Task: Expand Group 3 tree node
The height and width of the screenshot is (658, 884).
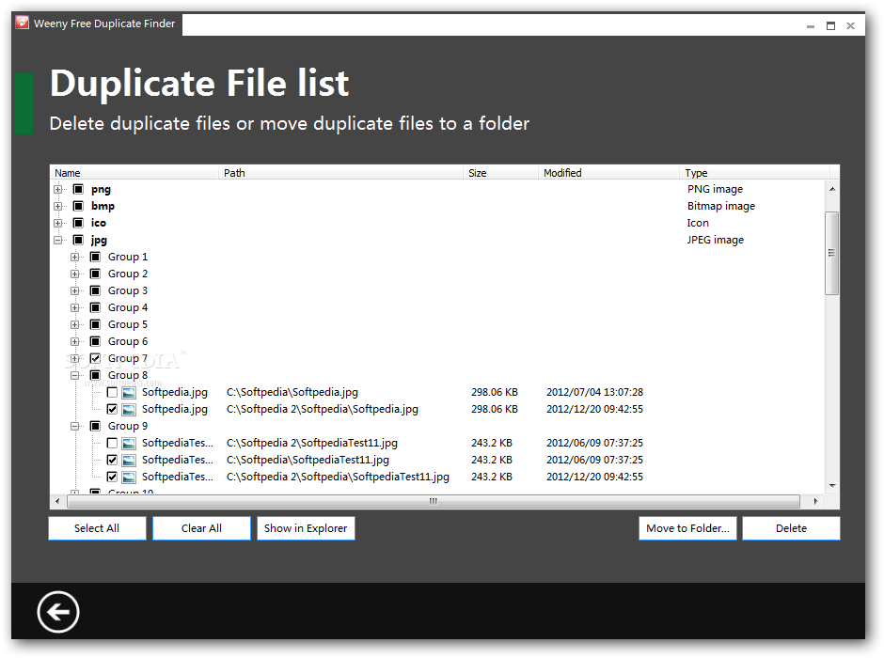Action: tap(74, 290)
